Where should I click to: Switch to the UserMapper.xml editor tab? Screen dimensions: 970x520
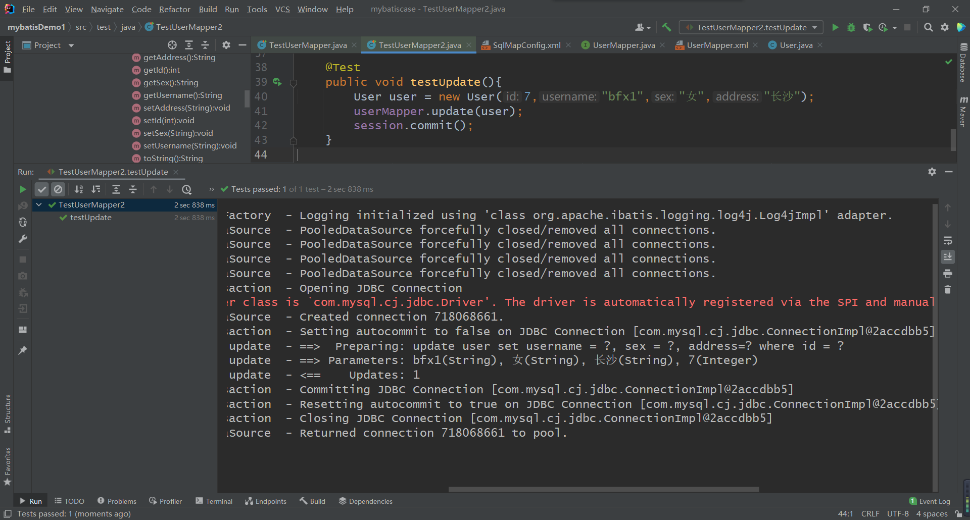tap(717, 45)
